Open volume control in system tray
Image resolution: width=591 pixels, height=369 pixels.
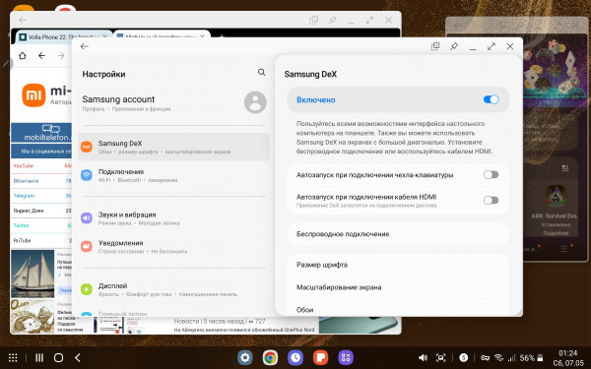click(423, 358)
